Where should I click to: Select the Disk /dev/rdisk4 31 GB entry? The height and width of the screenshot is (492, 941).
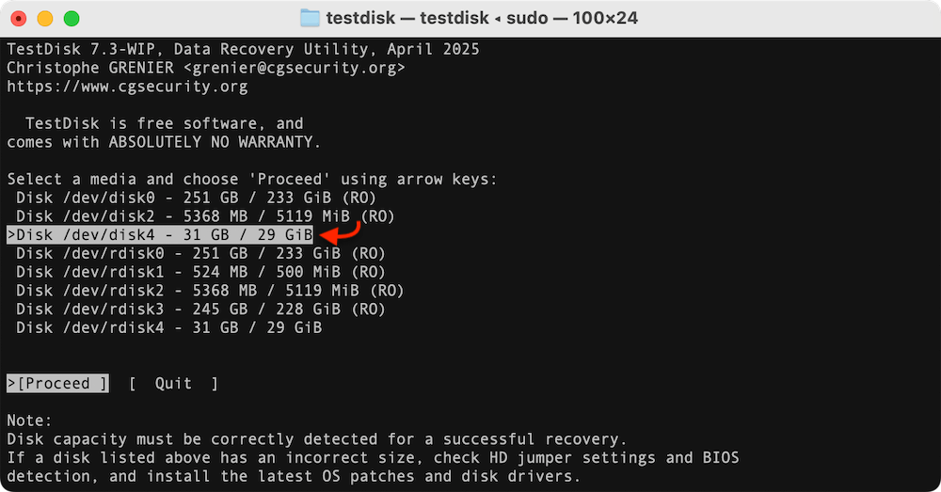point(168,327)
